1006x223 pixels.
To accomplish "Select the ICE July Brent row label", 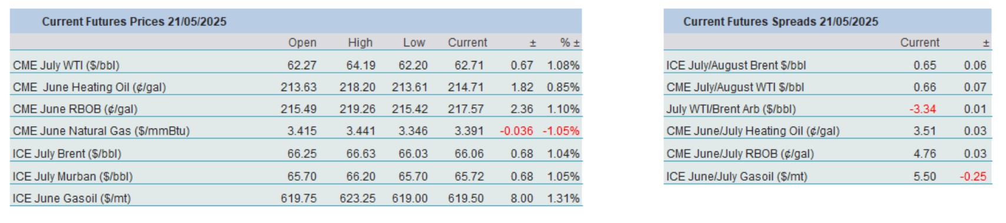I will pyautogui.click(x=67, y=154).
